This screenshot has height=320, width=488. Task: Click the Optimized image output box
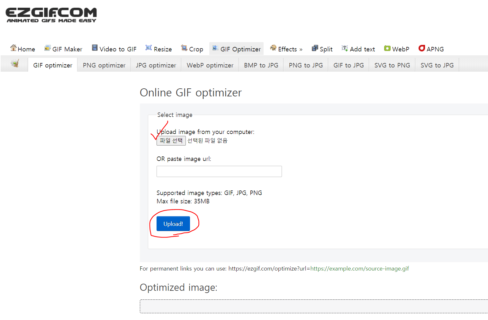coord(314,306)
